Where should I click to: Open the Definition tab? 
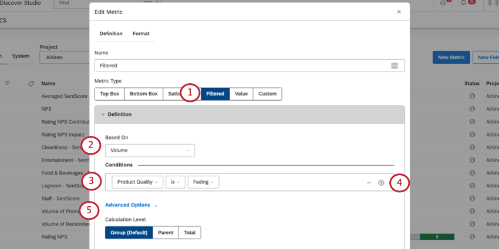tap(111, 33)
